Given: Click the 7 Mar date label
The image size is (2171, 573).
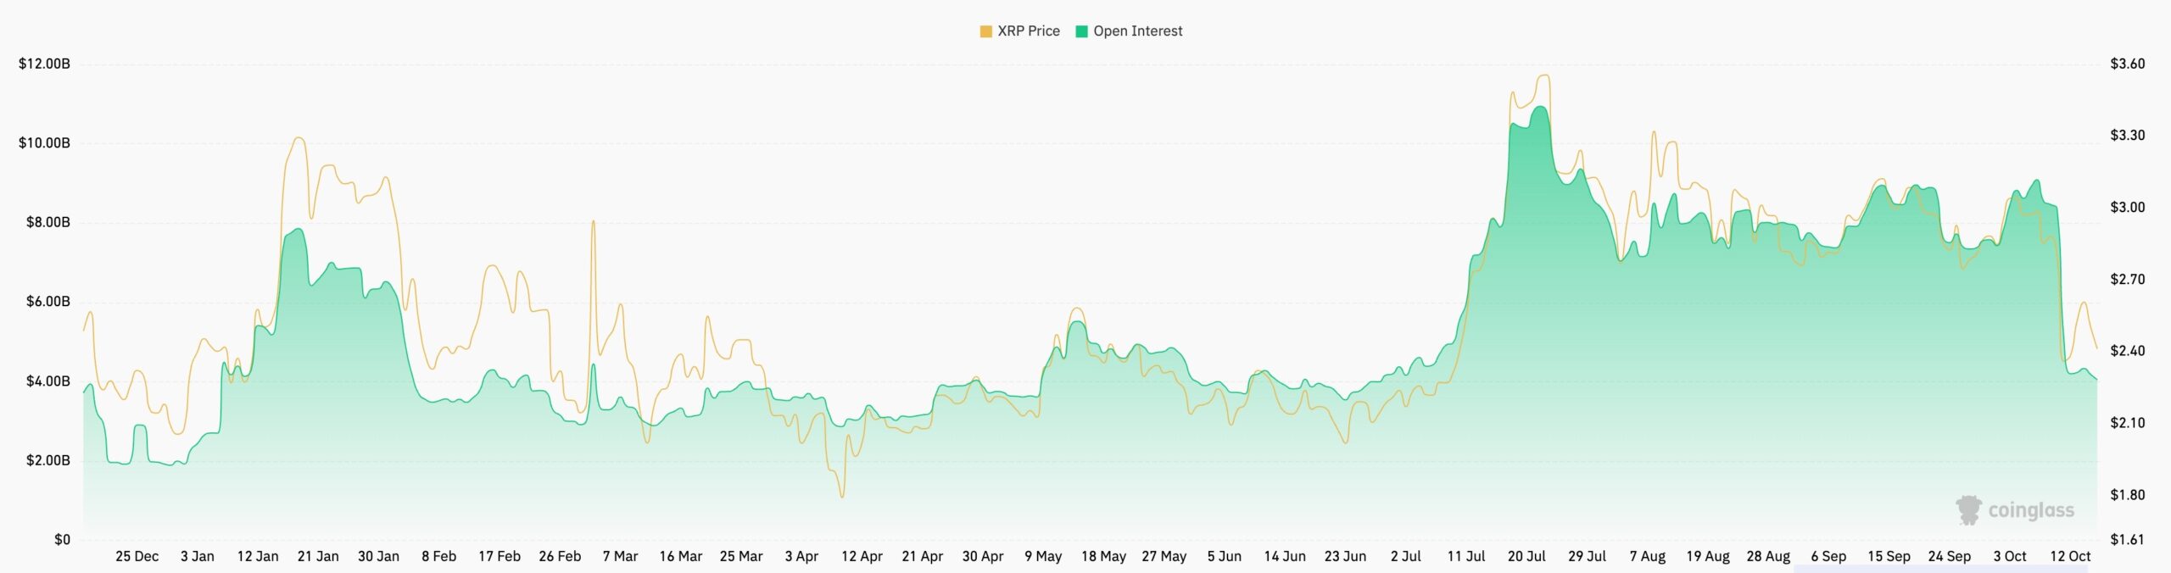Looking at the screenshot, I should click(x=620, y=557).
